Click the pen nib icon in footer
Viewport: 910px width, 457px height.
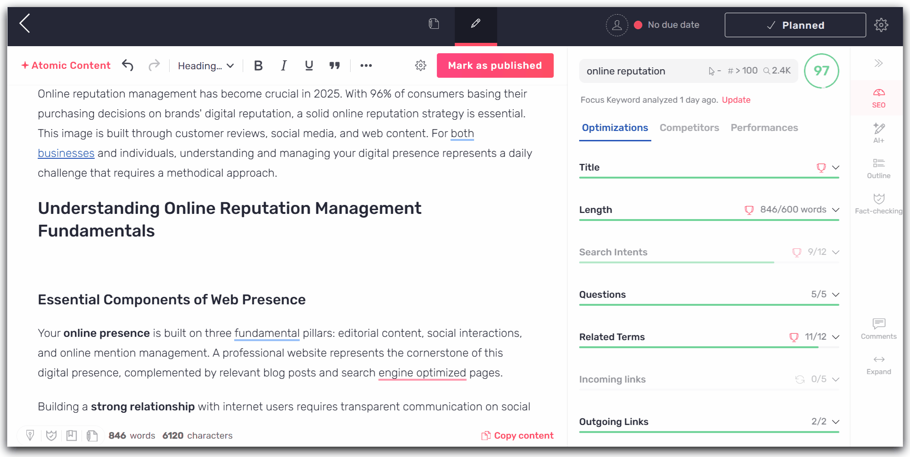click(x=30, y=435)
